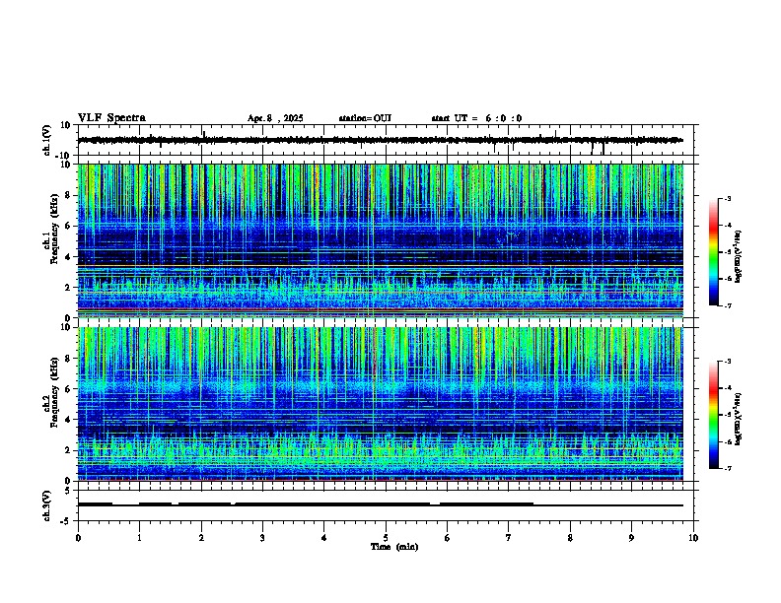The height and width of the screenshot is (603, 781).
Task: Click the ch.2 colorbar log(PSD) unit label
Action: point(739,420)
